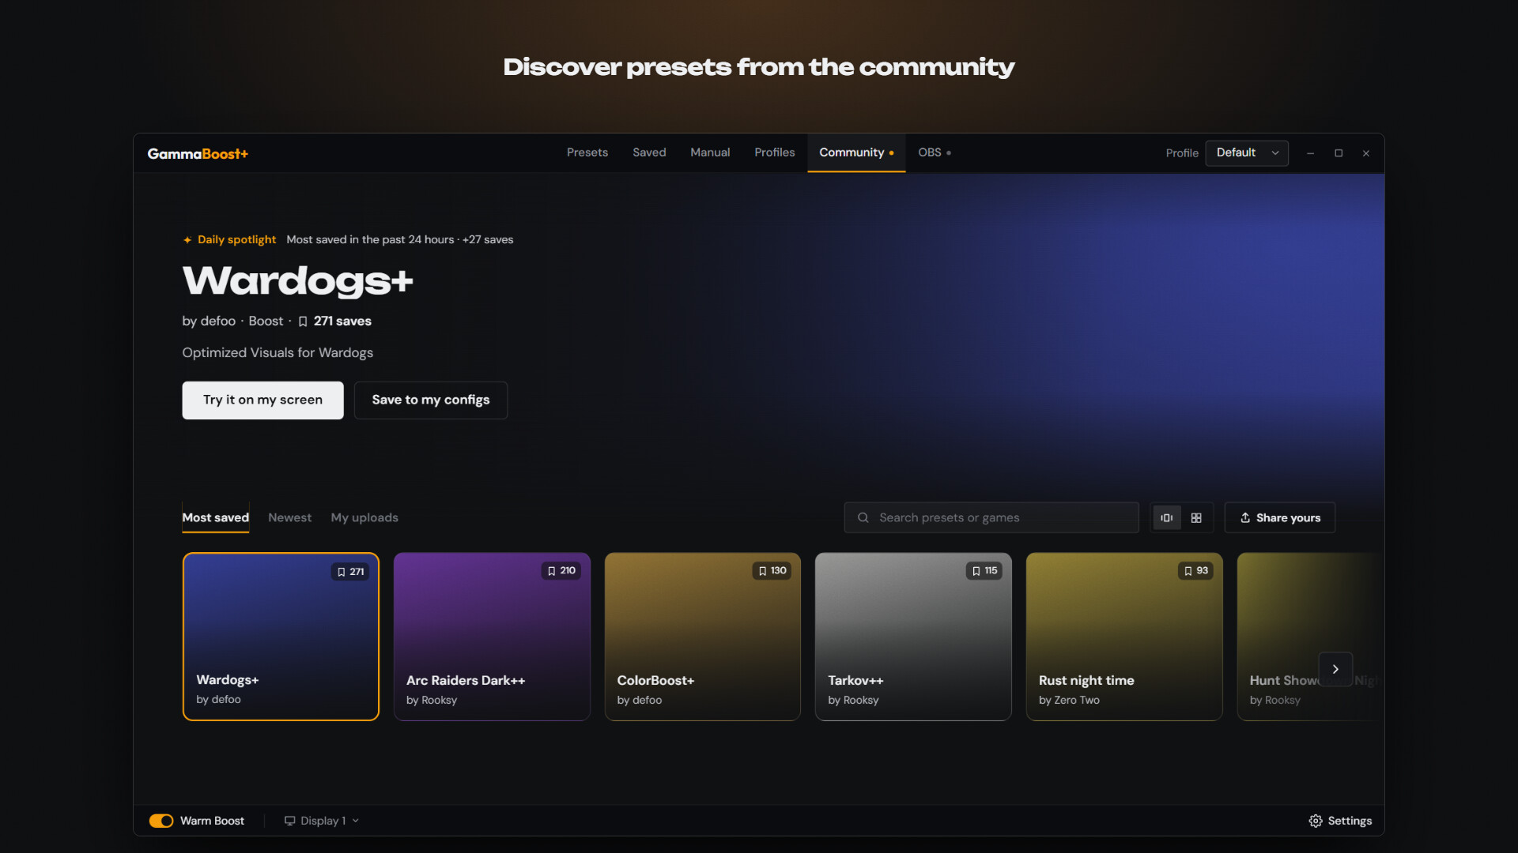Open the ColorBoost+ preset card
The height and width of the screenshot is (853, 1518).
[703, 637]
